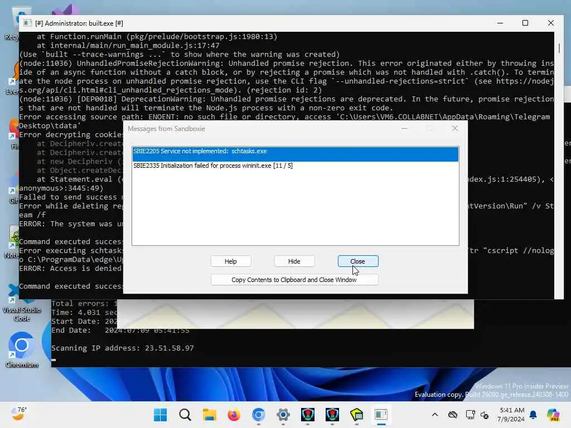Viewport: 571px width, 428px height.
Task: Open the Sandboxie yellow icon in taskbar
Action: [x=356, y=415]
